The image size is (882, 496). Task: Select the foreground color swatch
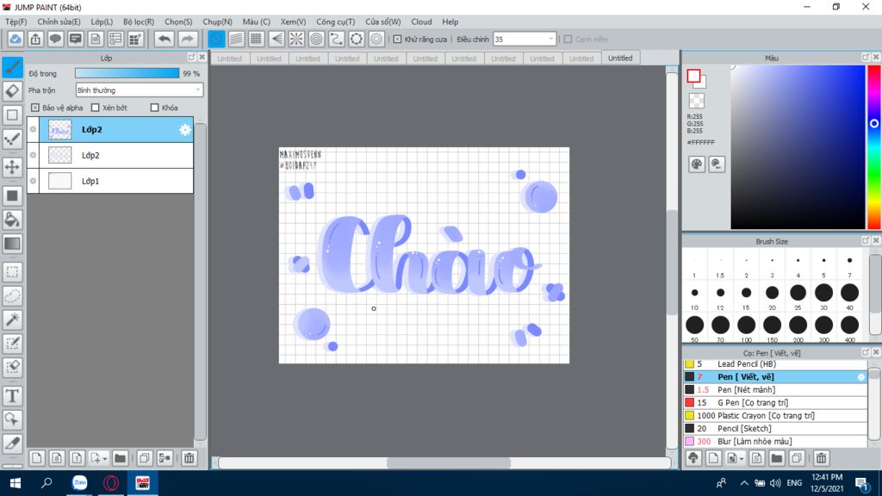coord(693,76)
